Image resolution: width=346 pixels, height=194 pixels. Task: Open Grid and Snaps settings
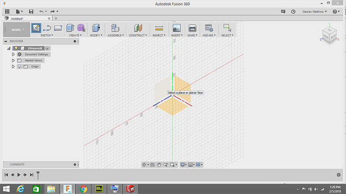pos(190,165)
